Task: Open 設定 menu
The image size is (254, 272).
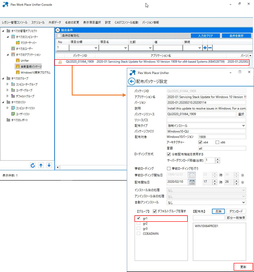Action: (x=108, y=22)
